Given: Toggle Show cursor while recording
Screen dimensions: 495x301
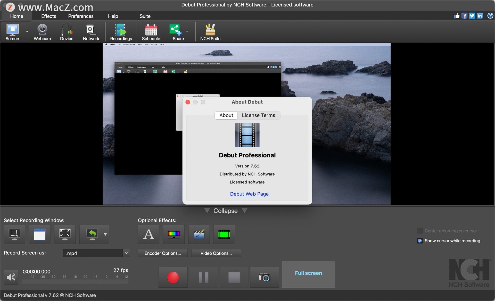Looking at the screenshot, I should coord(420,241).
